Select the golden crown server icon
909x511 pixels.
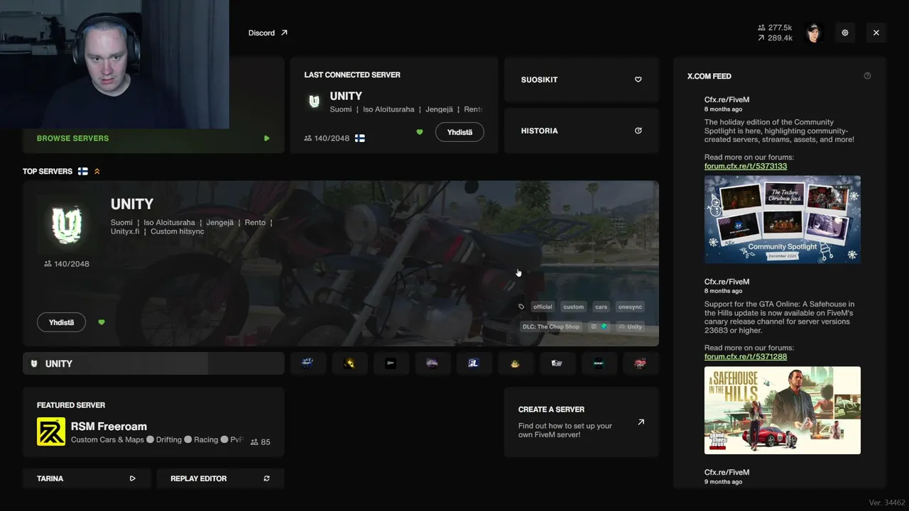tap(515, 363)
